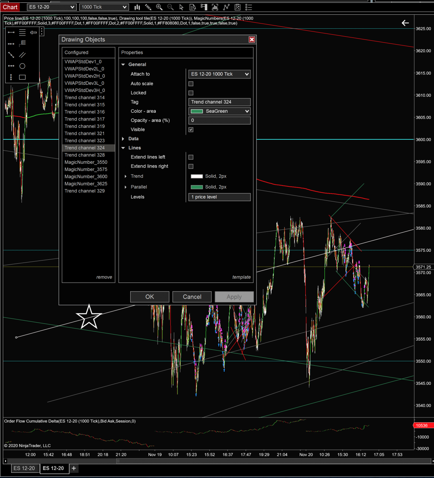Expand the Data section

[x=123, y=139]
